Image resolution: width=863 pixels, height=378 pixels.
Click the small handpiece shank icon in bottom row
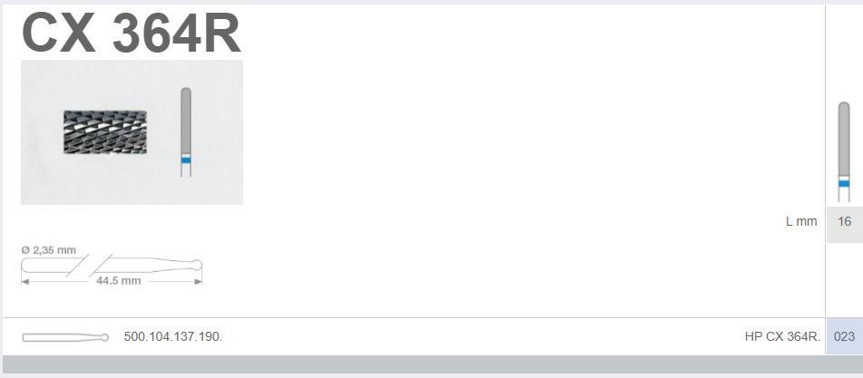pos(65,337)
